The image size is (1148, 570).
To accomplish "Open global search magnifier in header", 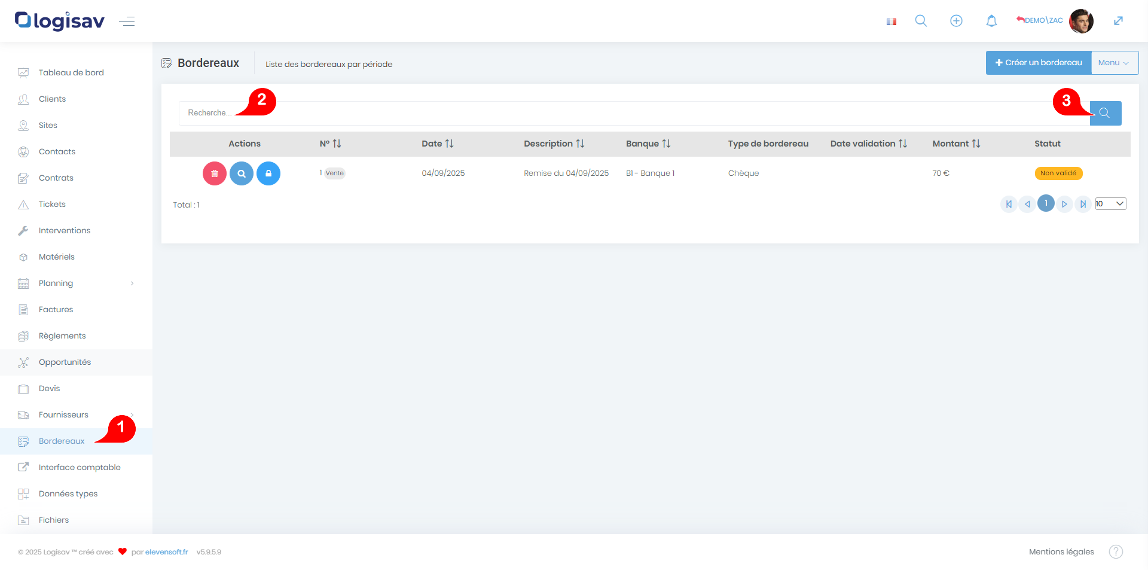I will tap(921, 21).
